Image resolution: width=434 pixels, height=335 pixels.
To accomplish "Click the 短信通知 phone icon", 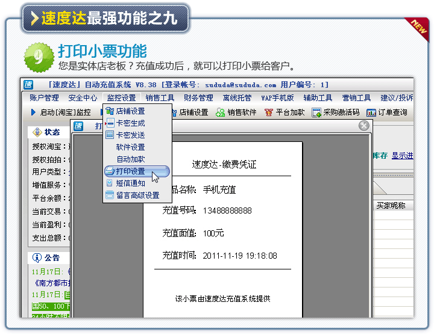I will 110,183.
